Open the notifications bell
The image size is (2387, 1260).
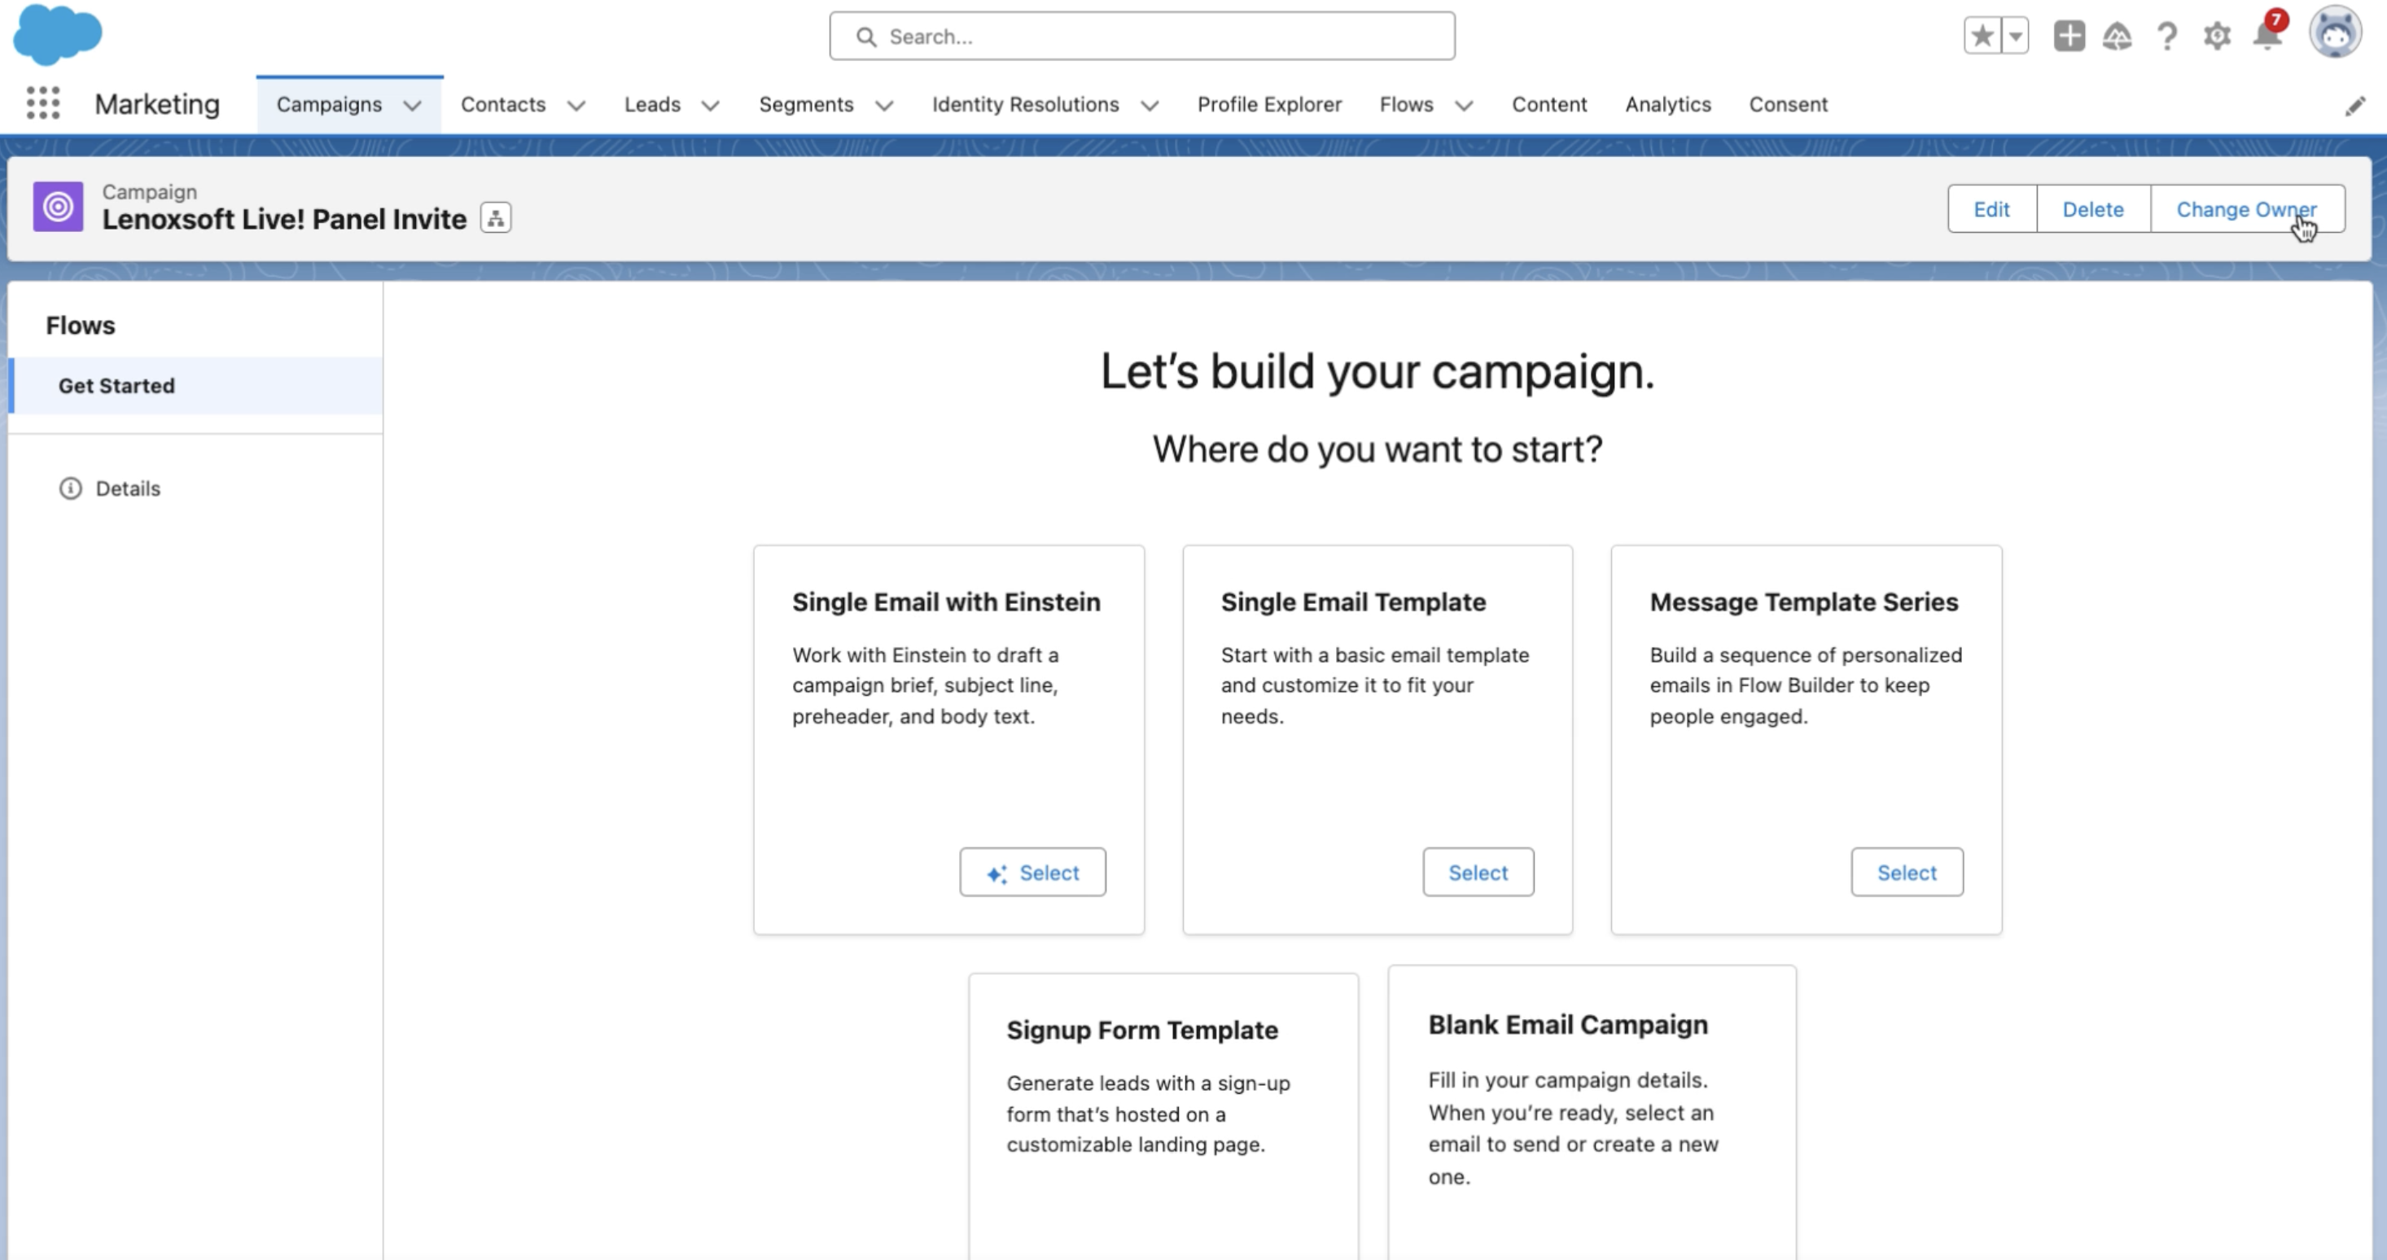2267,36
